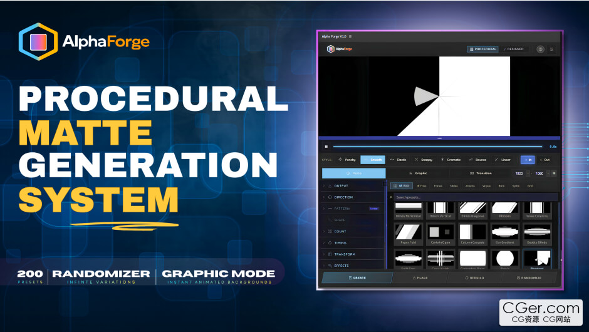Select the Paper Fold preset
589x332 pixels.
(x=409, y=234)
